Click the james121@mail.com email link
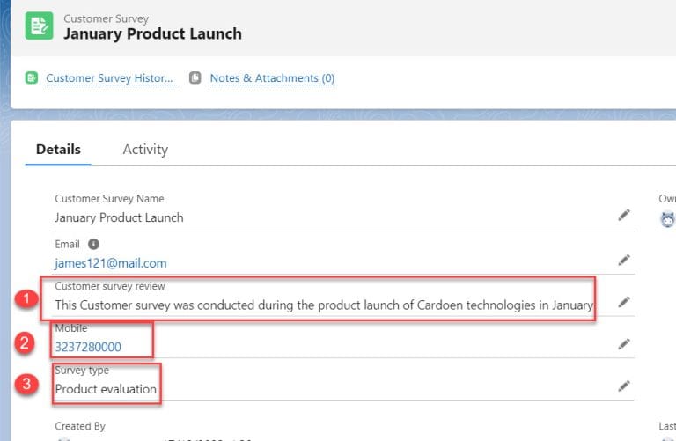Screen dimensions: 676x441 point(111,263)
